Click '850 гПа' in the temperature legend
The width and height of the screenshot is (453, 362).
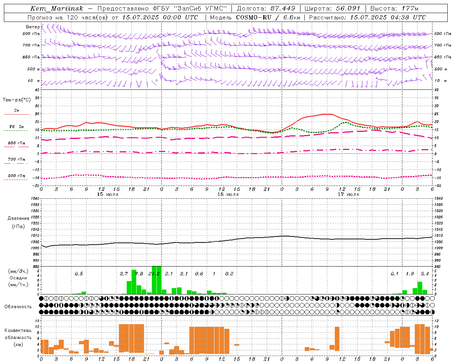click(17, 143)
